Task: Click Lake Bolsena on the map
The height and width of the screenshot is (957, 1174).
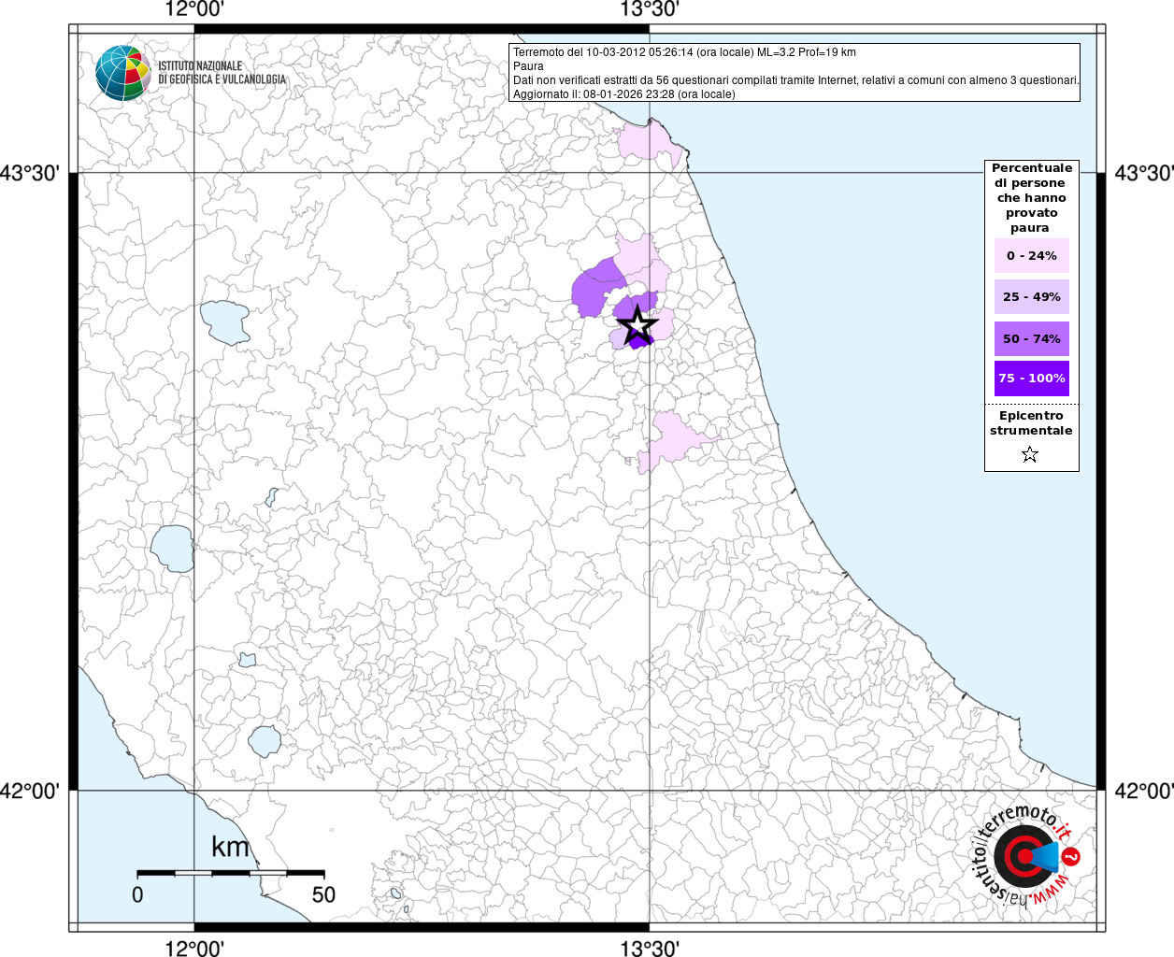Action: (x=172, y=549)
